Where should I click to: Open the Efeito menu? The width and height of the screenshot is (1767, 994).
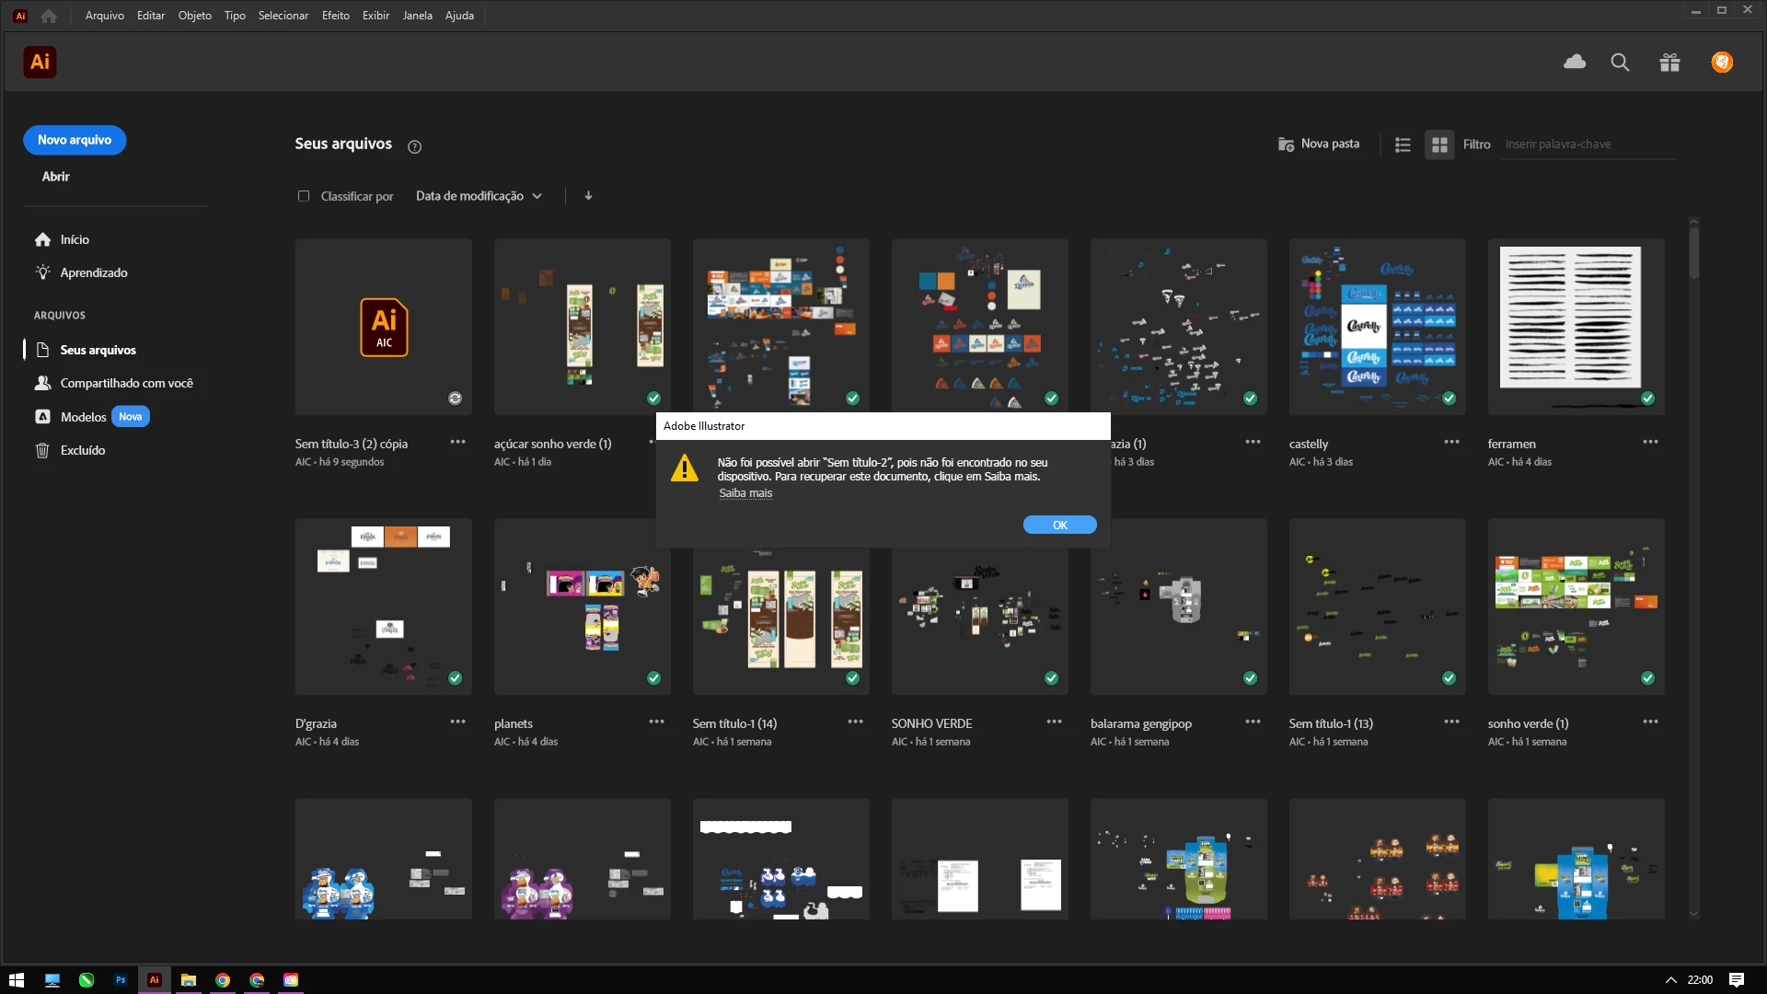[x=335, y=16]
